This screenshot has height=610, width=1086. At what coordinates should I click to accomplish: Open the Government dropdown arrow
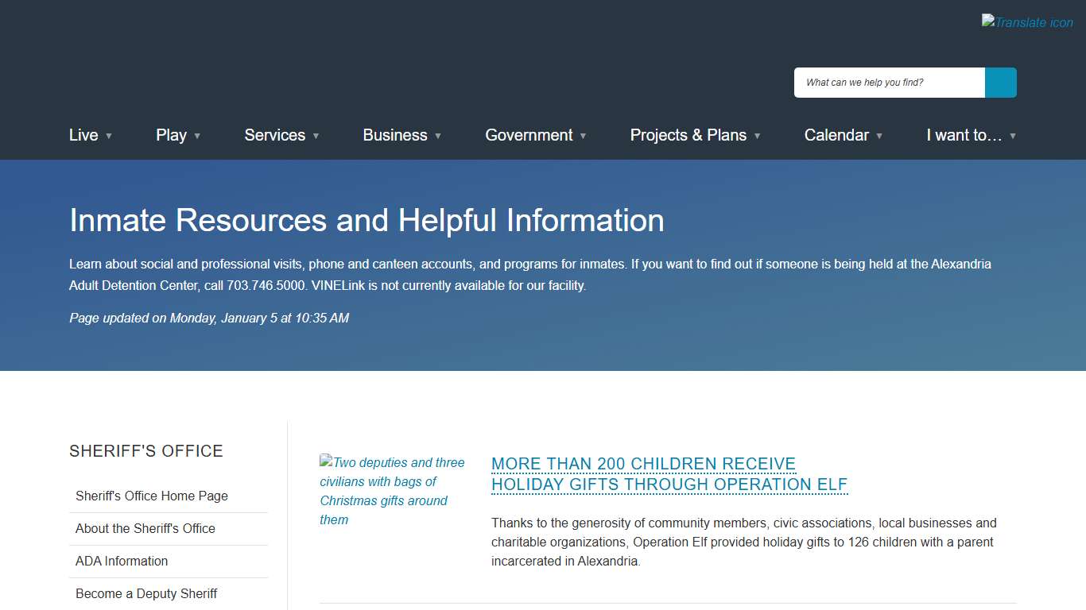(584, 136)
